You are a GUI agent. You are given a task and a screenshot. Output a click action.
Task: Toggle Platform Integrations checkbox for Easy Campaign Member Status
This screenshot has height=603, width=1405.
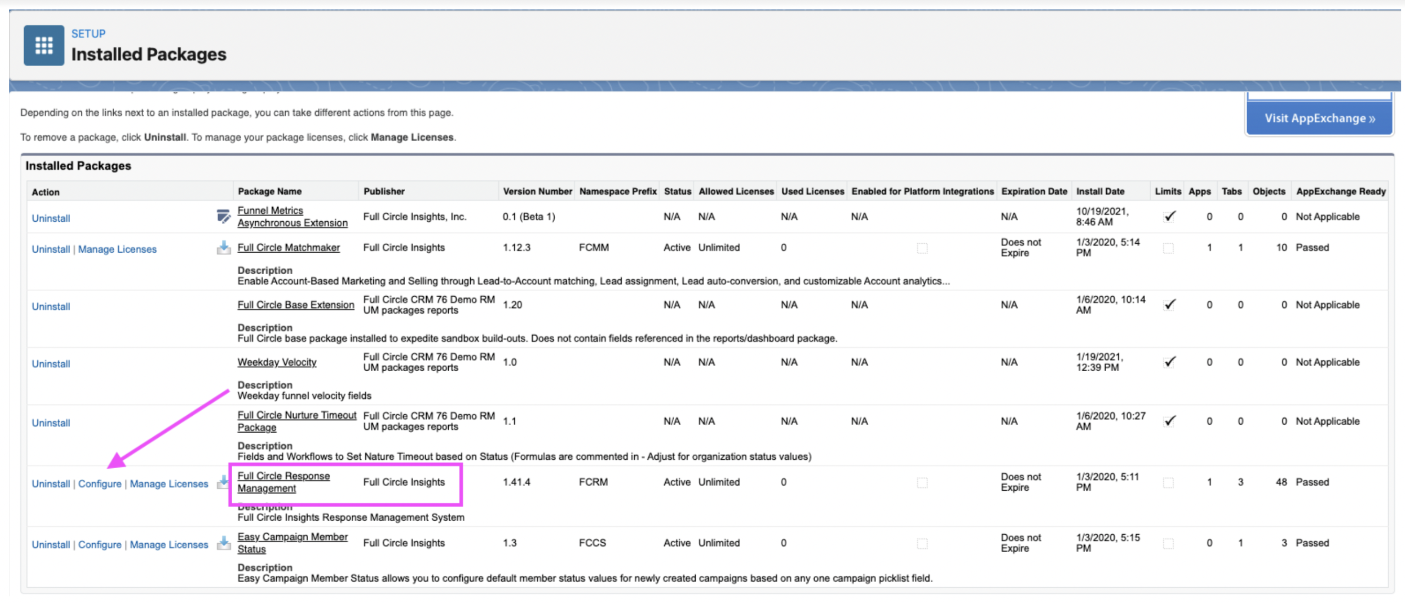pos(922,544)
